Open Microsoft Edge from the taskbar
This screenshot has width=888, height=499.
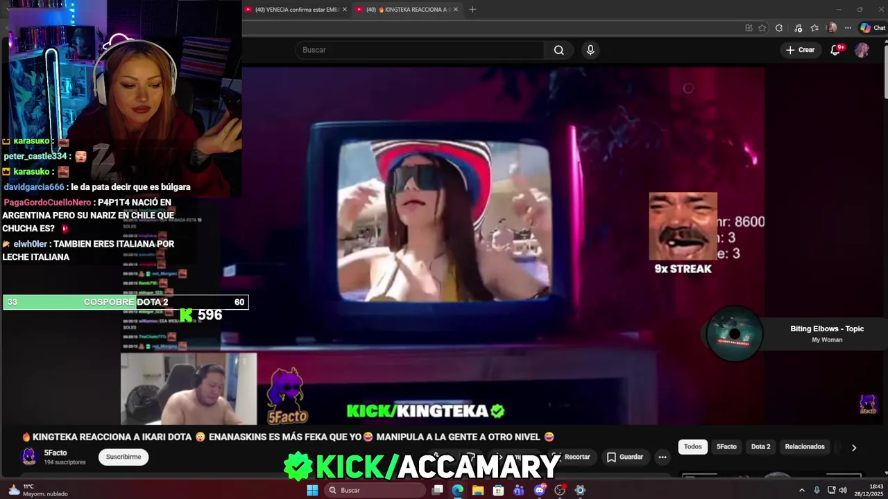457,490
